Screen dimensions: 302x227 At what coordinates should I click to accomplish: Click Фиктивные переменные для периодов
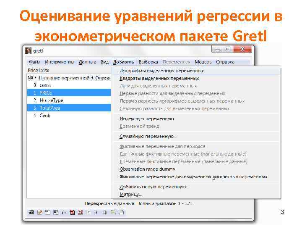point(196,147)
